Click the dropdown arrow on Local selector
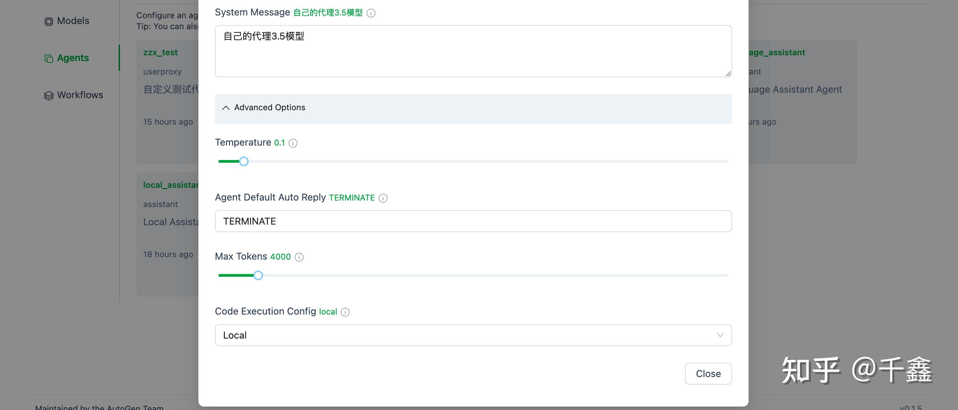958x410 pixels. tap(720, 335)
